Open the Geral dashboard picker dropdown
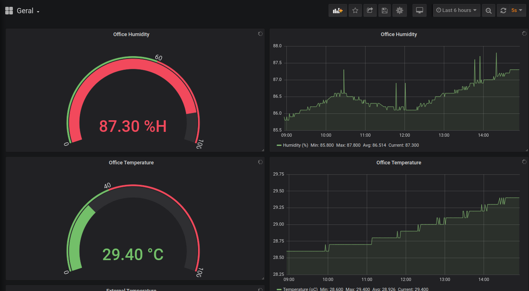The image size is (529, 291). 28,11
